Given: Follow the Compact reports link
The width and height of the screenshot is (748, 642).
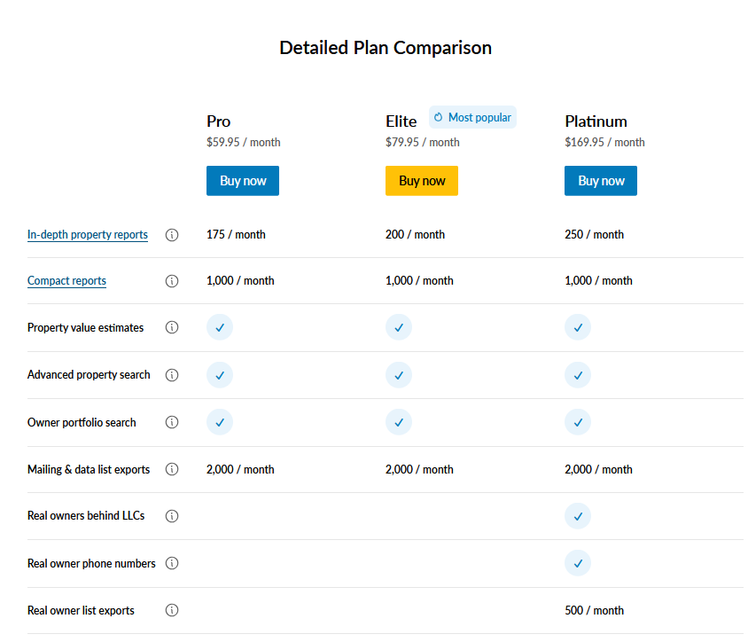Looking at the screenshot, I should (x=66, y=281).
